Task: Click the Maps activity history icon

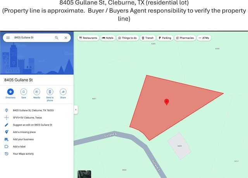Action: (x=7, y=154)
